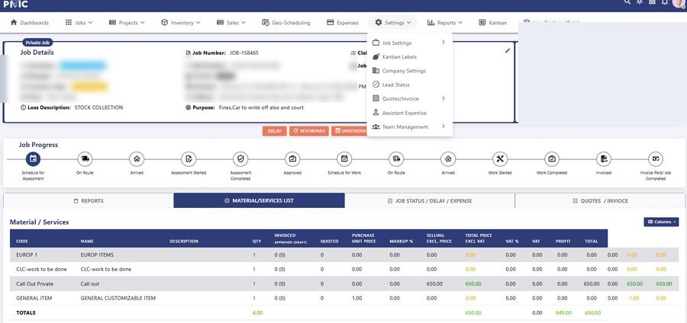Click the pencil edit icon in Job Details
This screenshot has height=323, width=687.
[508, 51]
